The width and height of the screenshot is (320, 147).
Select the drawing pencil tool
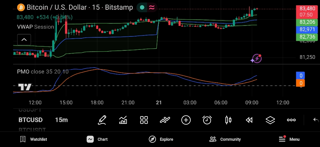(x=102, y=120)
